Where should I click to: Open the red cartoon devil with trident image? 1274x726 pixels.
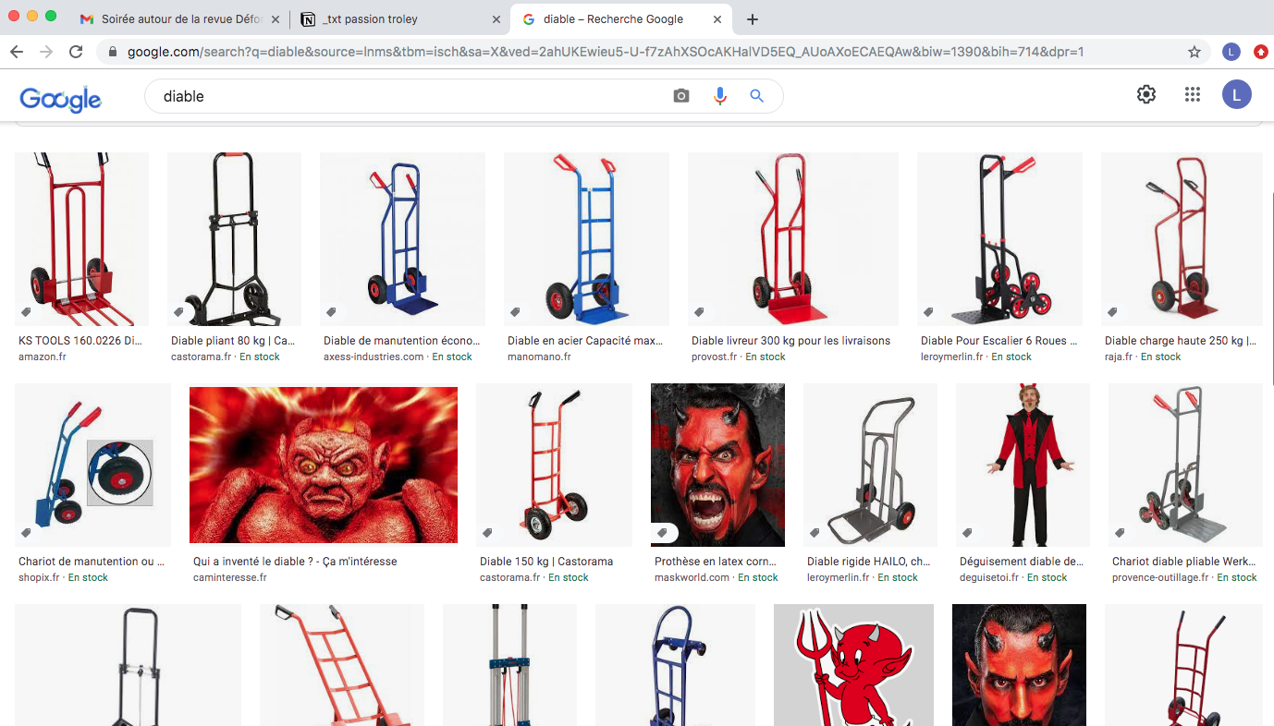tap(853, 665)
